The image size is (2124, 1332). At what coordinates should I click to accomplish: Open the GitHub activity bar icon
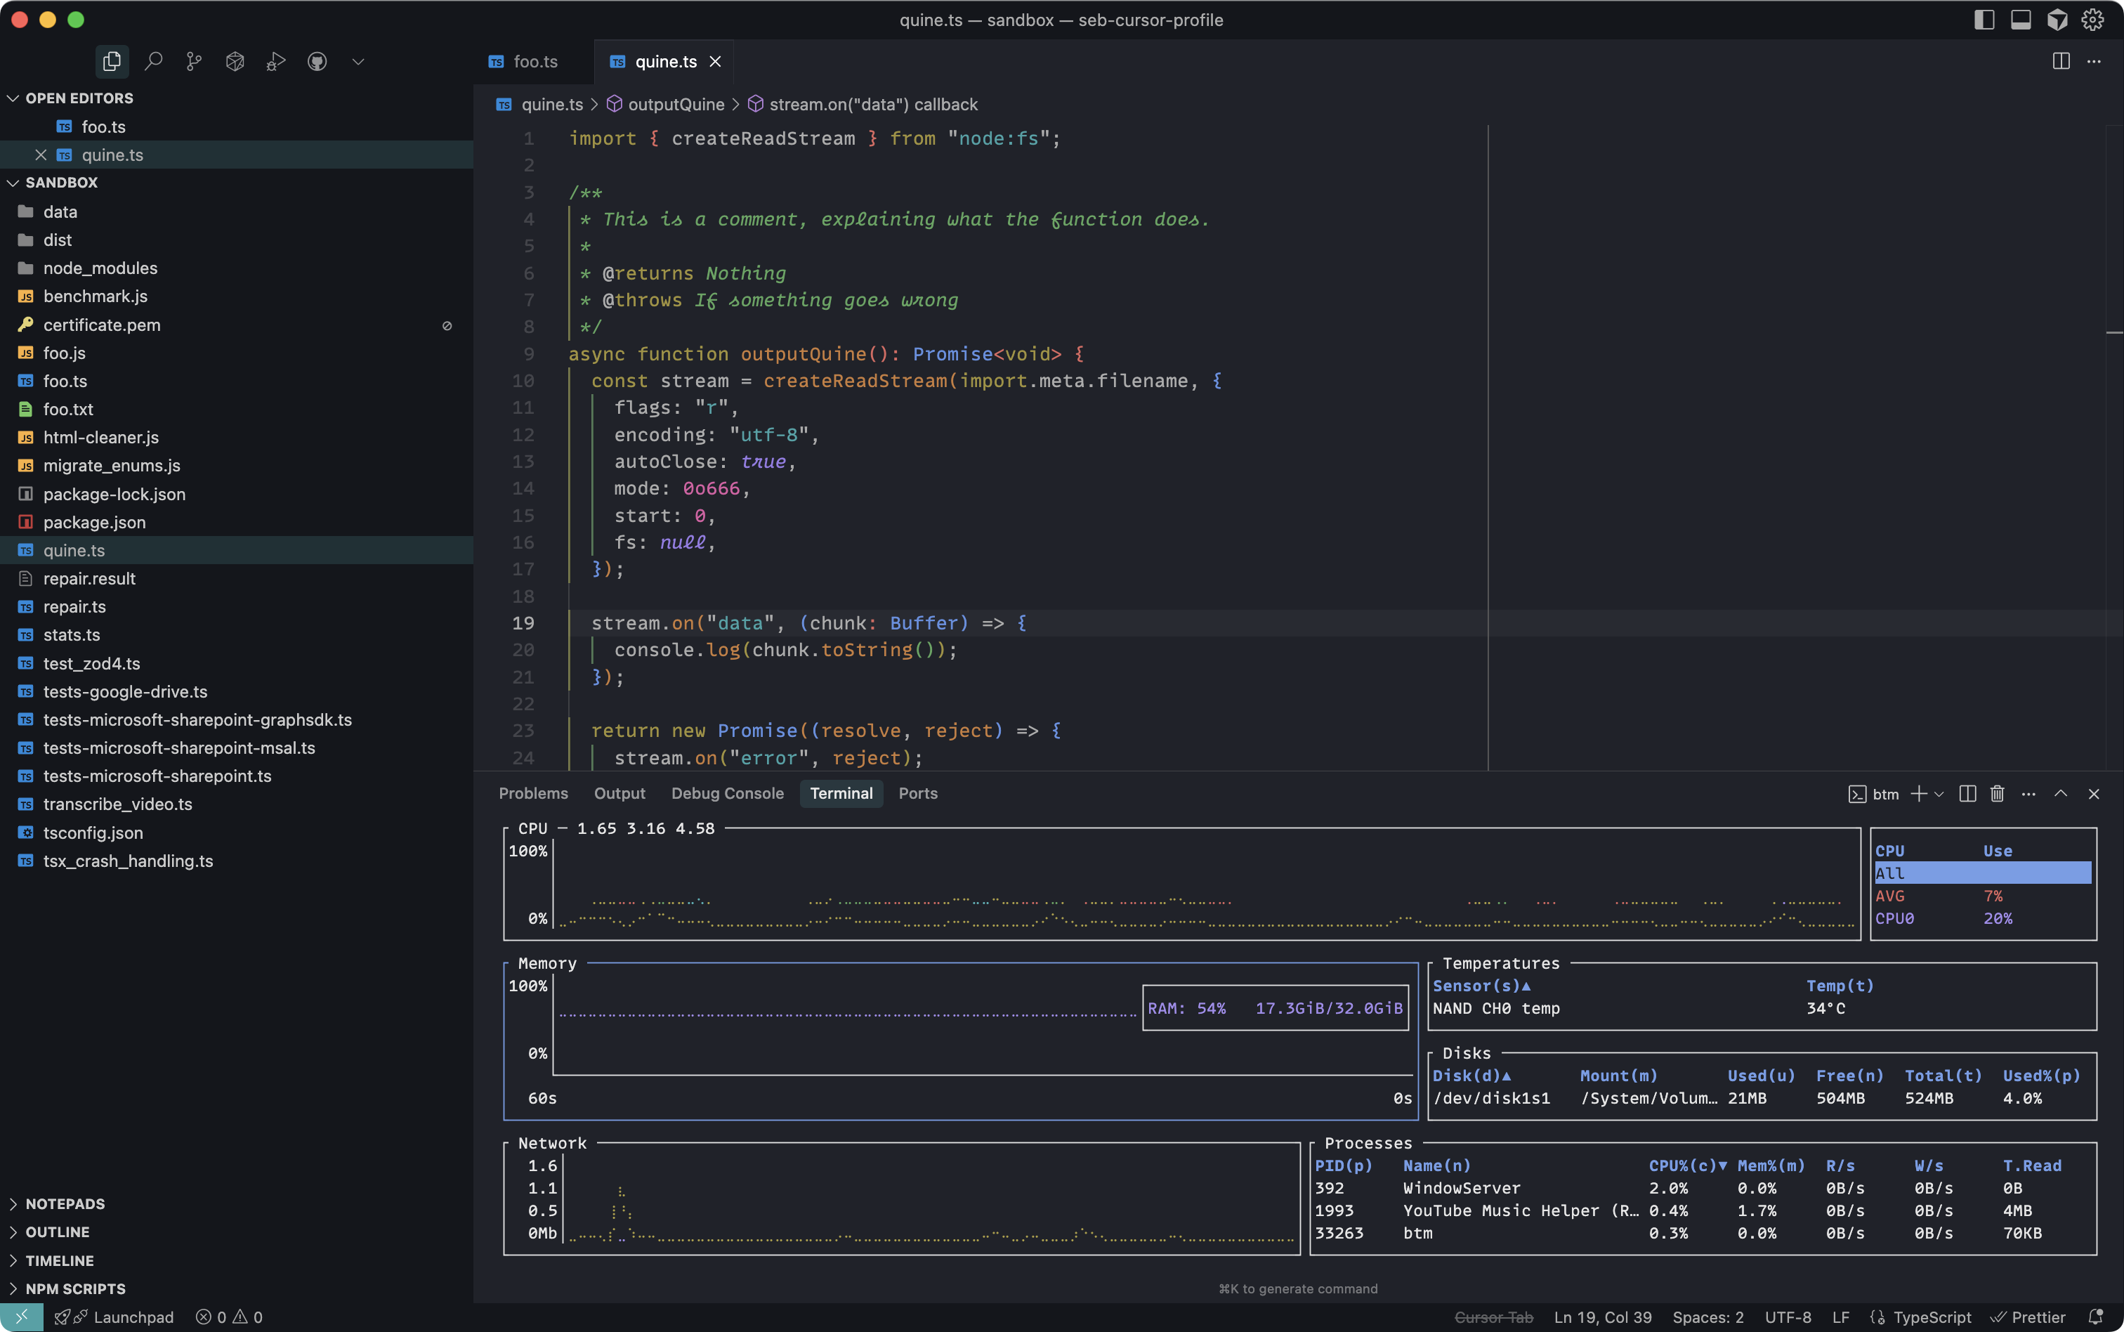[317, 61]
